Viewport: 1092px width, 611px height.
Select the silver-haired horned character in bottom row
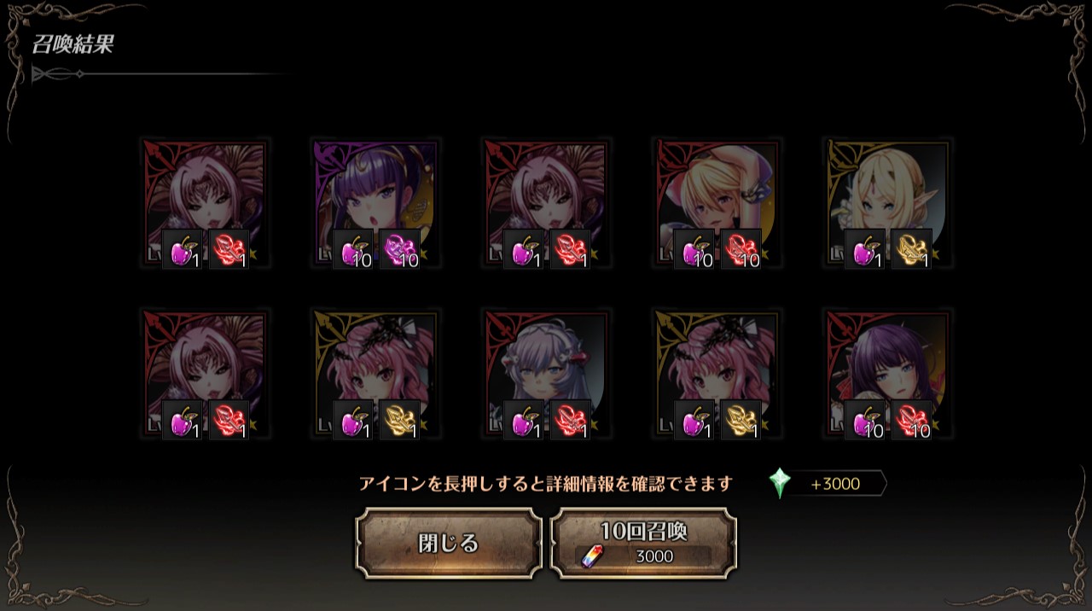(x=547, y=374)
